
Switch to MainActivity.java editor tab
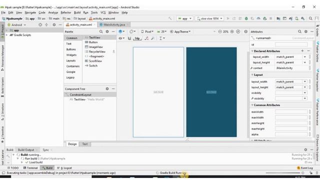(114, 24)
